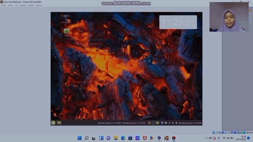Open the Google Play taskbar icon
The height and width of the screenshot is (142, 253).
[152, 138]
